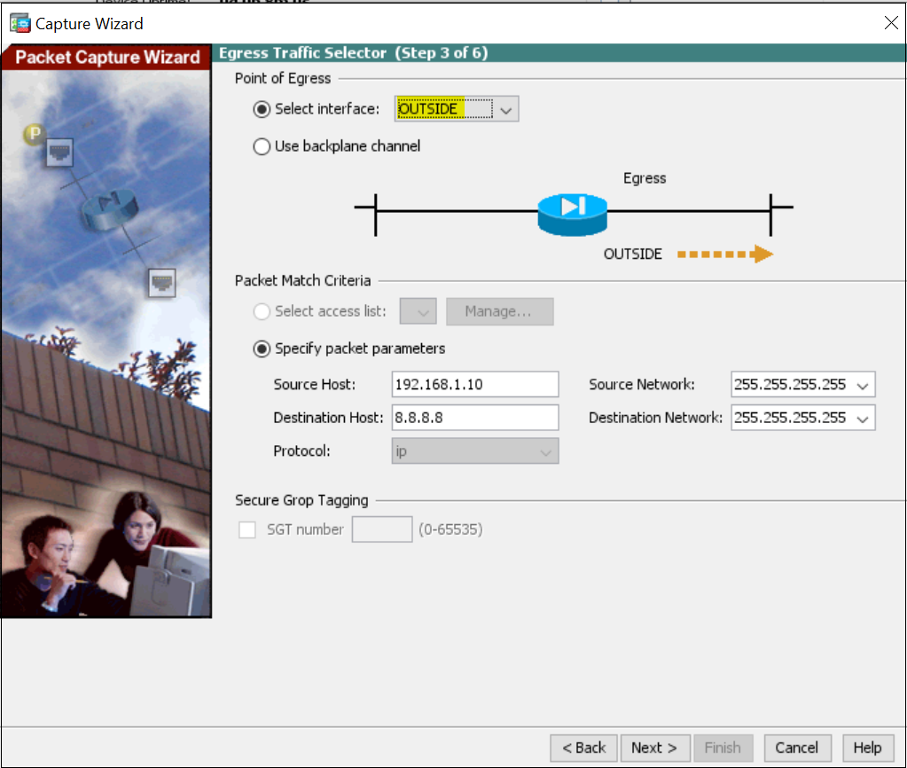This screenshot has height=768, width=907.
Task: Click the Finish button
Action: tap(723, 748)
